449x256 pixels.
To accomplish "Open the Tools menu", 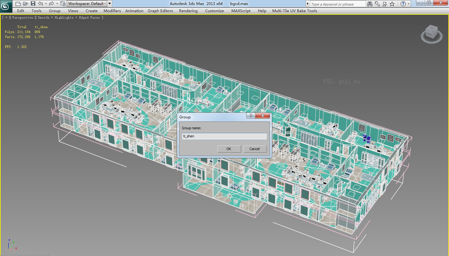I will (x=36, y=11).
